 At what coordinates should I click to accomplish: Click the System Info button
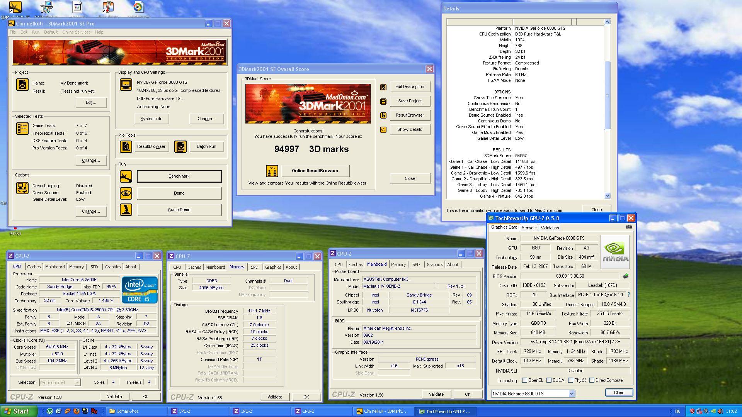(x=151, y=119)
